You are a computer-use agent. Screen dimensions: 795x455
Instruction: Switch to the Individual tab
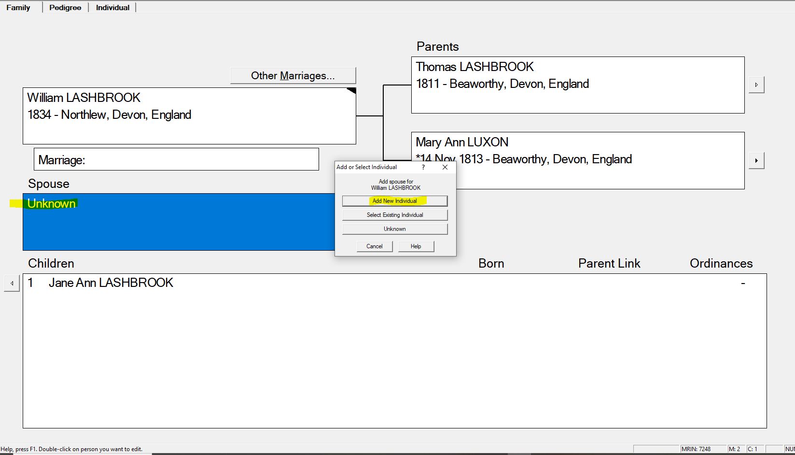tap(112, 7)
